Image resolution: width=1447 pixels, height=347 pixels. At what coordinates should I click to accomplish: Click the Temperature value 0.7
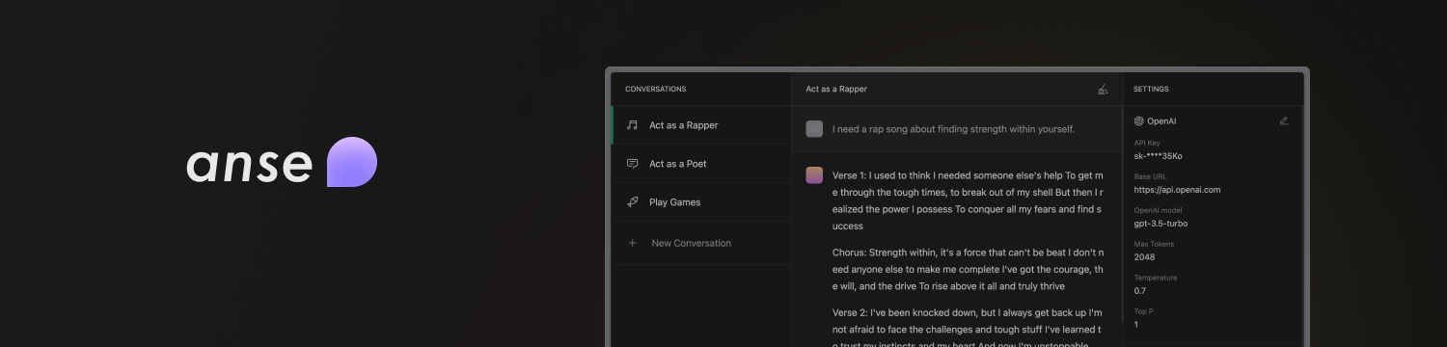tap(1140, 291)
